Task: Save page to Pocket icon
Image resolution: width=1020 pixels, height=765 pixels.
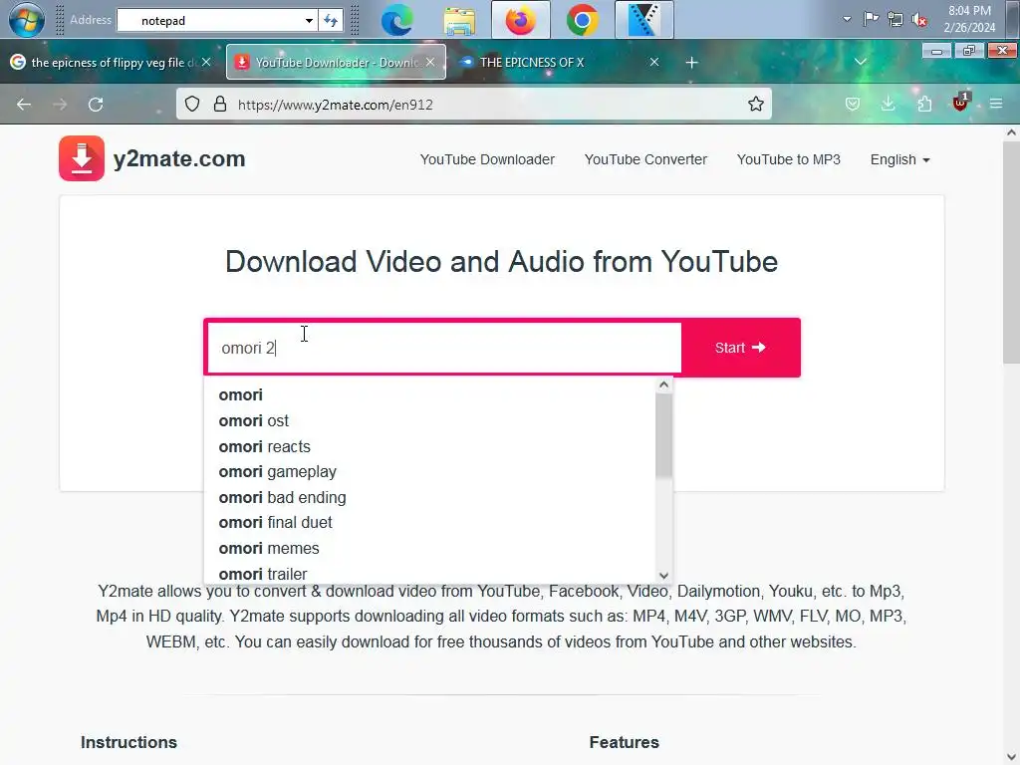Action: tap(853, 104)
